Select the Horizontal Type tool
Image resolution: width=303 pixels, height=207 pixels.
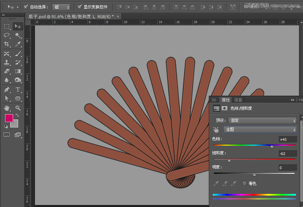[18, 90]
